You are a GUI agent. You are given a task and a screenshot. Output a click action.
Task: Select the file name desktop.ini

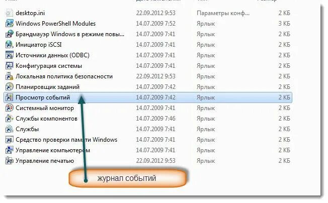(x=30, y=13)
